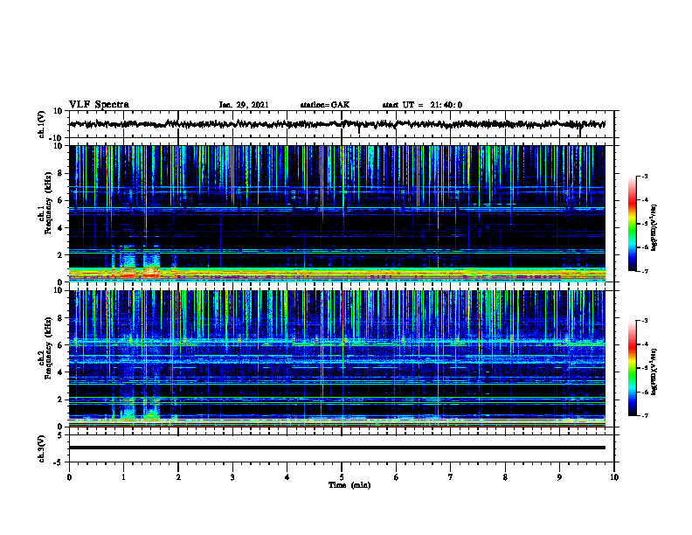
Task: Click time tick label "4" on bottom axis
Action: (x=287, y=477)
